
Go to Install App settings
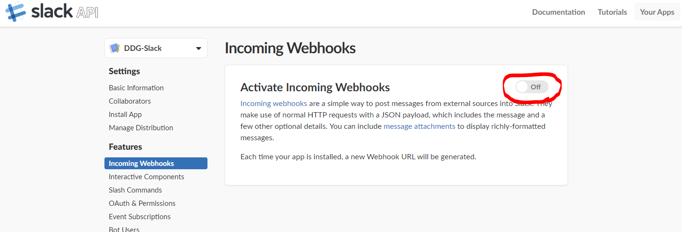(x=125, y=114)
